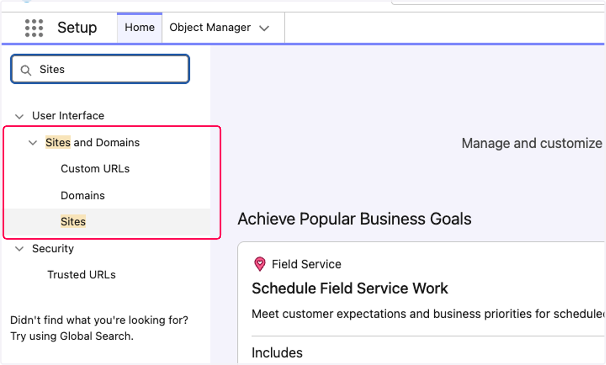
Task: Focus the Quick Find search box
Action: [x=100, y=69]
